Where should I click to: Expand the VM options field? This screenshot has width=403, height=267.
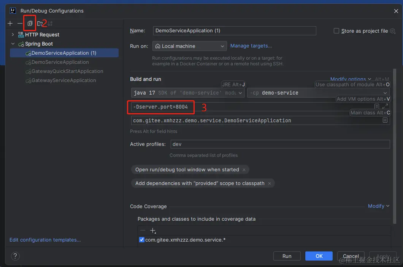tap(385, 106)
